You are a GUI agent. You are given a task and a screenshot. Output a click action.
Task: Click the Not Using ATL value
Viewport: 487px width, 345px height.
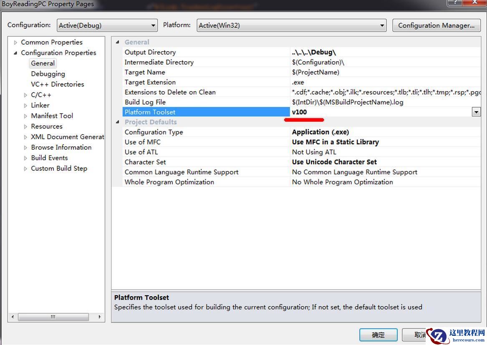tap(314, 152)
